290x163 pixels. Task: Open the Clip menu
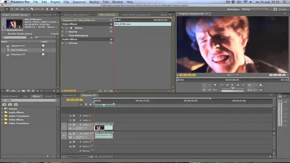point(66,2)
